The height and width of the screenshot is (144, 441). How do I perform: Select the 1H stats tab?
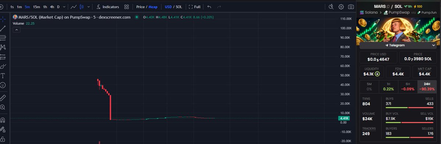(x=388, y=86)
